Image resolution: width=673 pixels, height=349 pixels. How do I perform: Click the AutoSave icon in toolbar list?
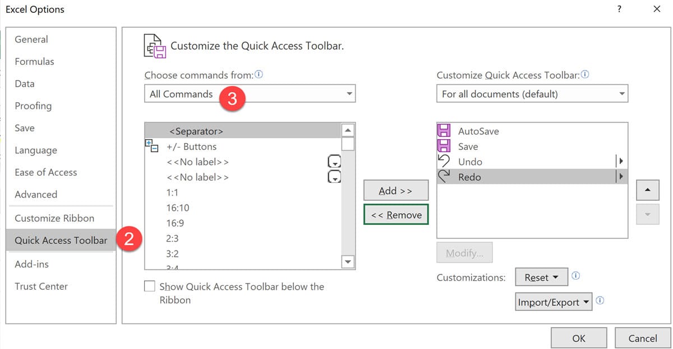[444, 131]
